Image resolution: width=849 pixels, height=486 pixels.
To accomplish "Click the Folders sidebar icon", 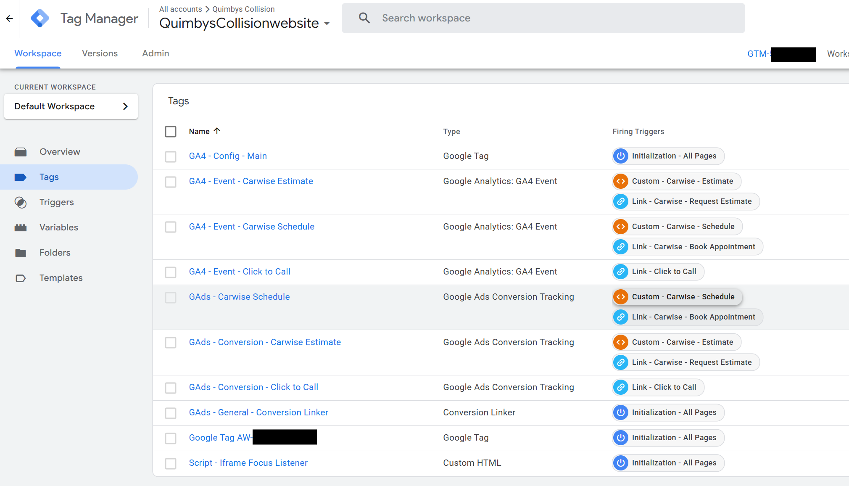I will tap(21, 253).
